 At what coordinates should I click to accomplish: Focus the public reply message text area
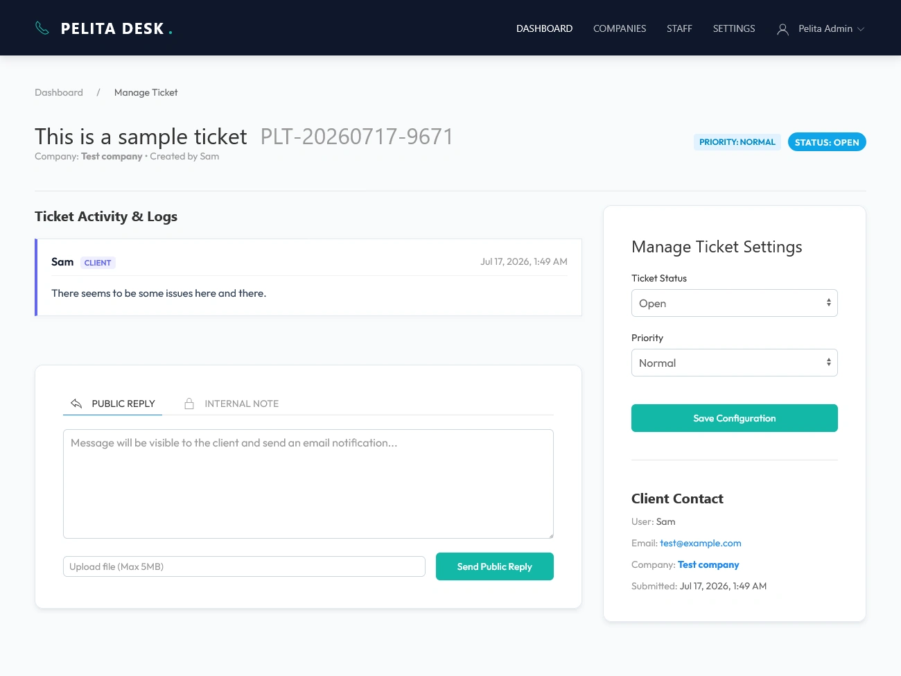tap(308, 484)
